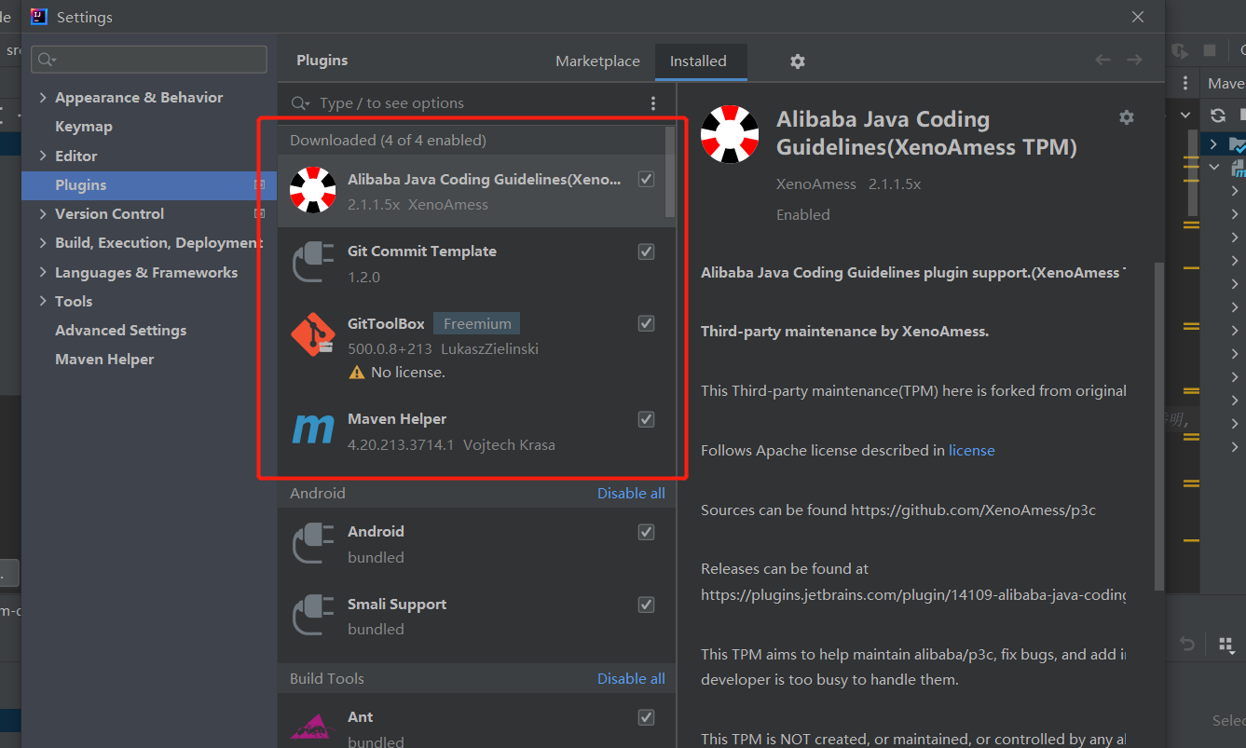Image resolution: width=1246 pixels, height=748 pixels.
Task: Click the run with coverage icon in IDE toolbar
Action: tap(1181, 50)
